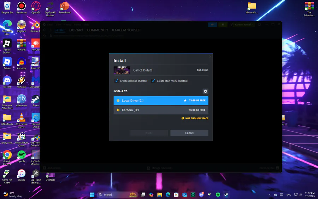Open The Adventur... archive on desktop
This screenshot has width=318, height=199.
309,9
